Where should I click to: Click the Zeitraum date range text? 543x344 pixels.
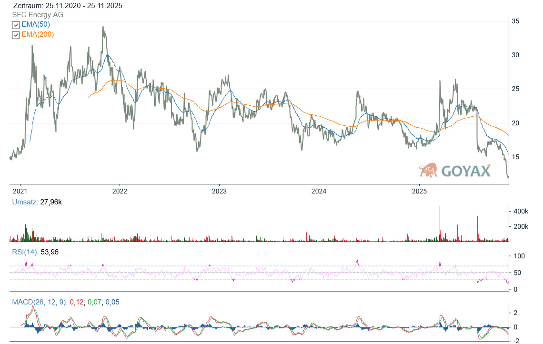68,6
